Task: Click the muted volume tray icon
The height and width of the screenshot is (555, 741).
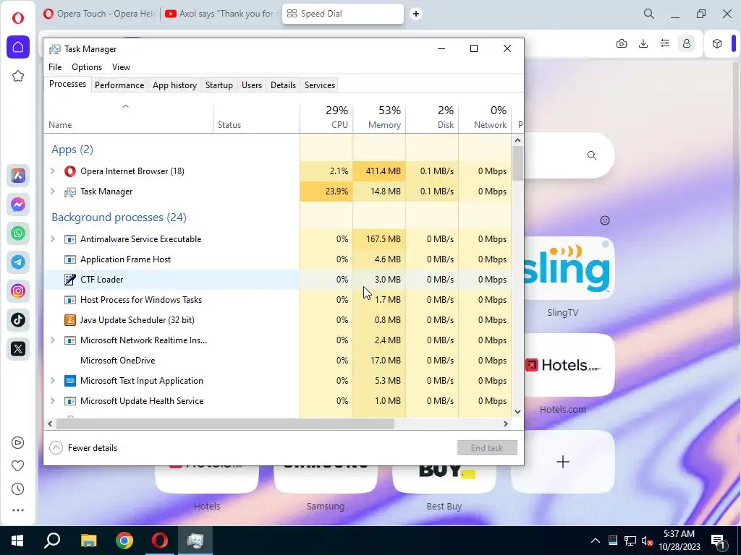Action: [646, 541]
